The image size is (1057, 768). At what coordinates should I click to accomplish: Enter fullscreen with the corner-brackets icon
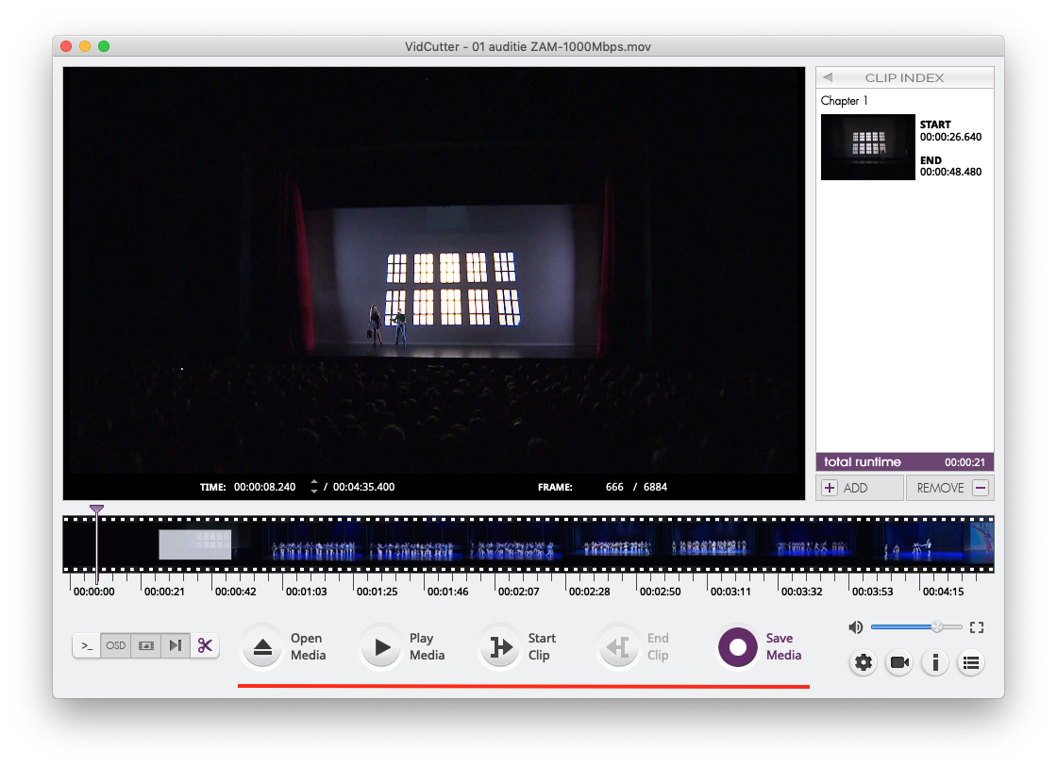tap(977, 627)
